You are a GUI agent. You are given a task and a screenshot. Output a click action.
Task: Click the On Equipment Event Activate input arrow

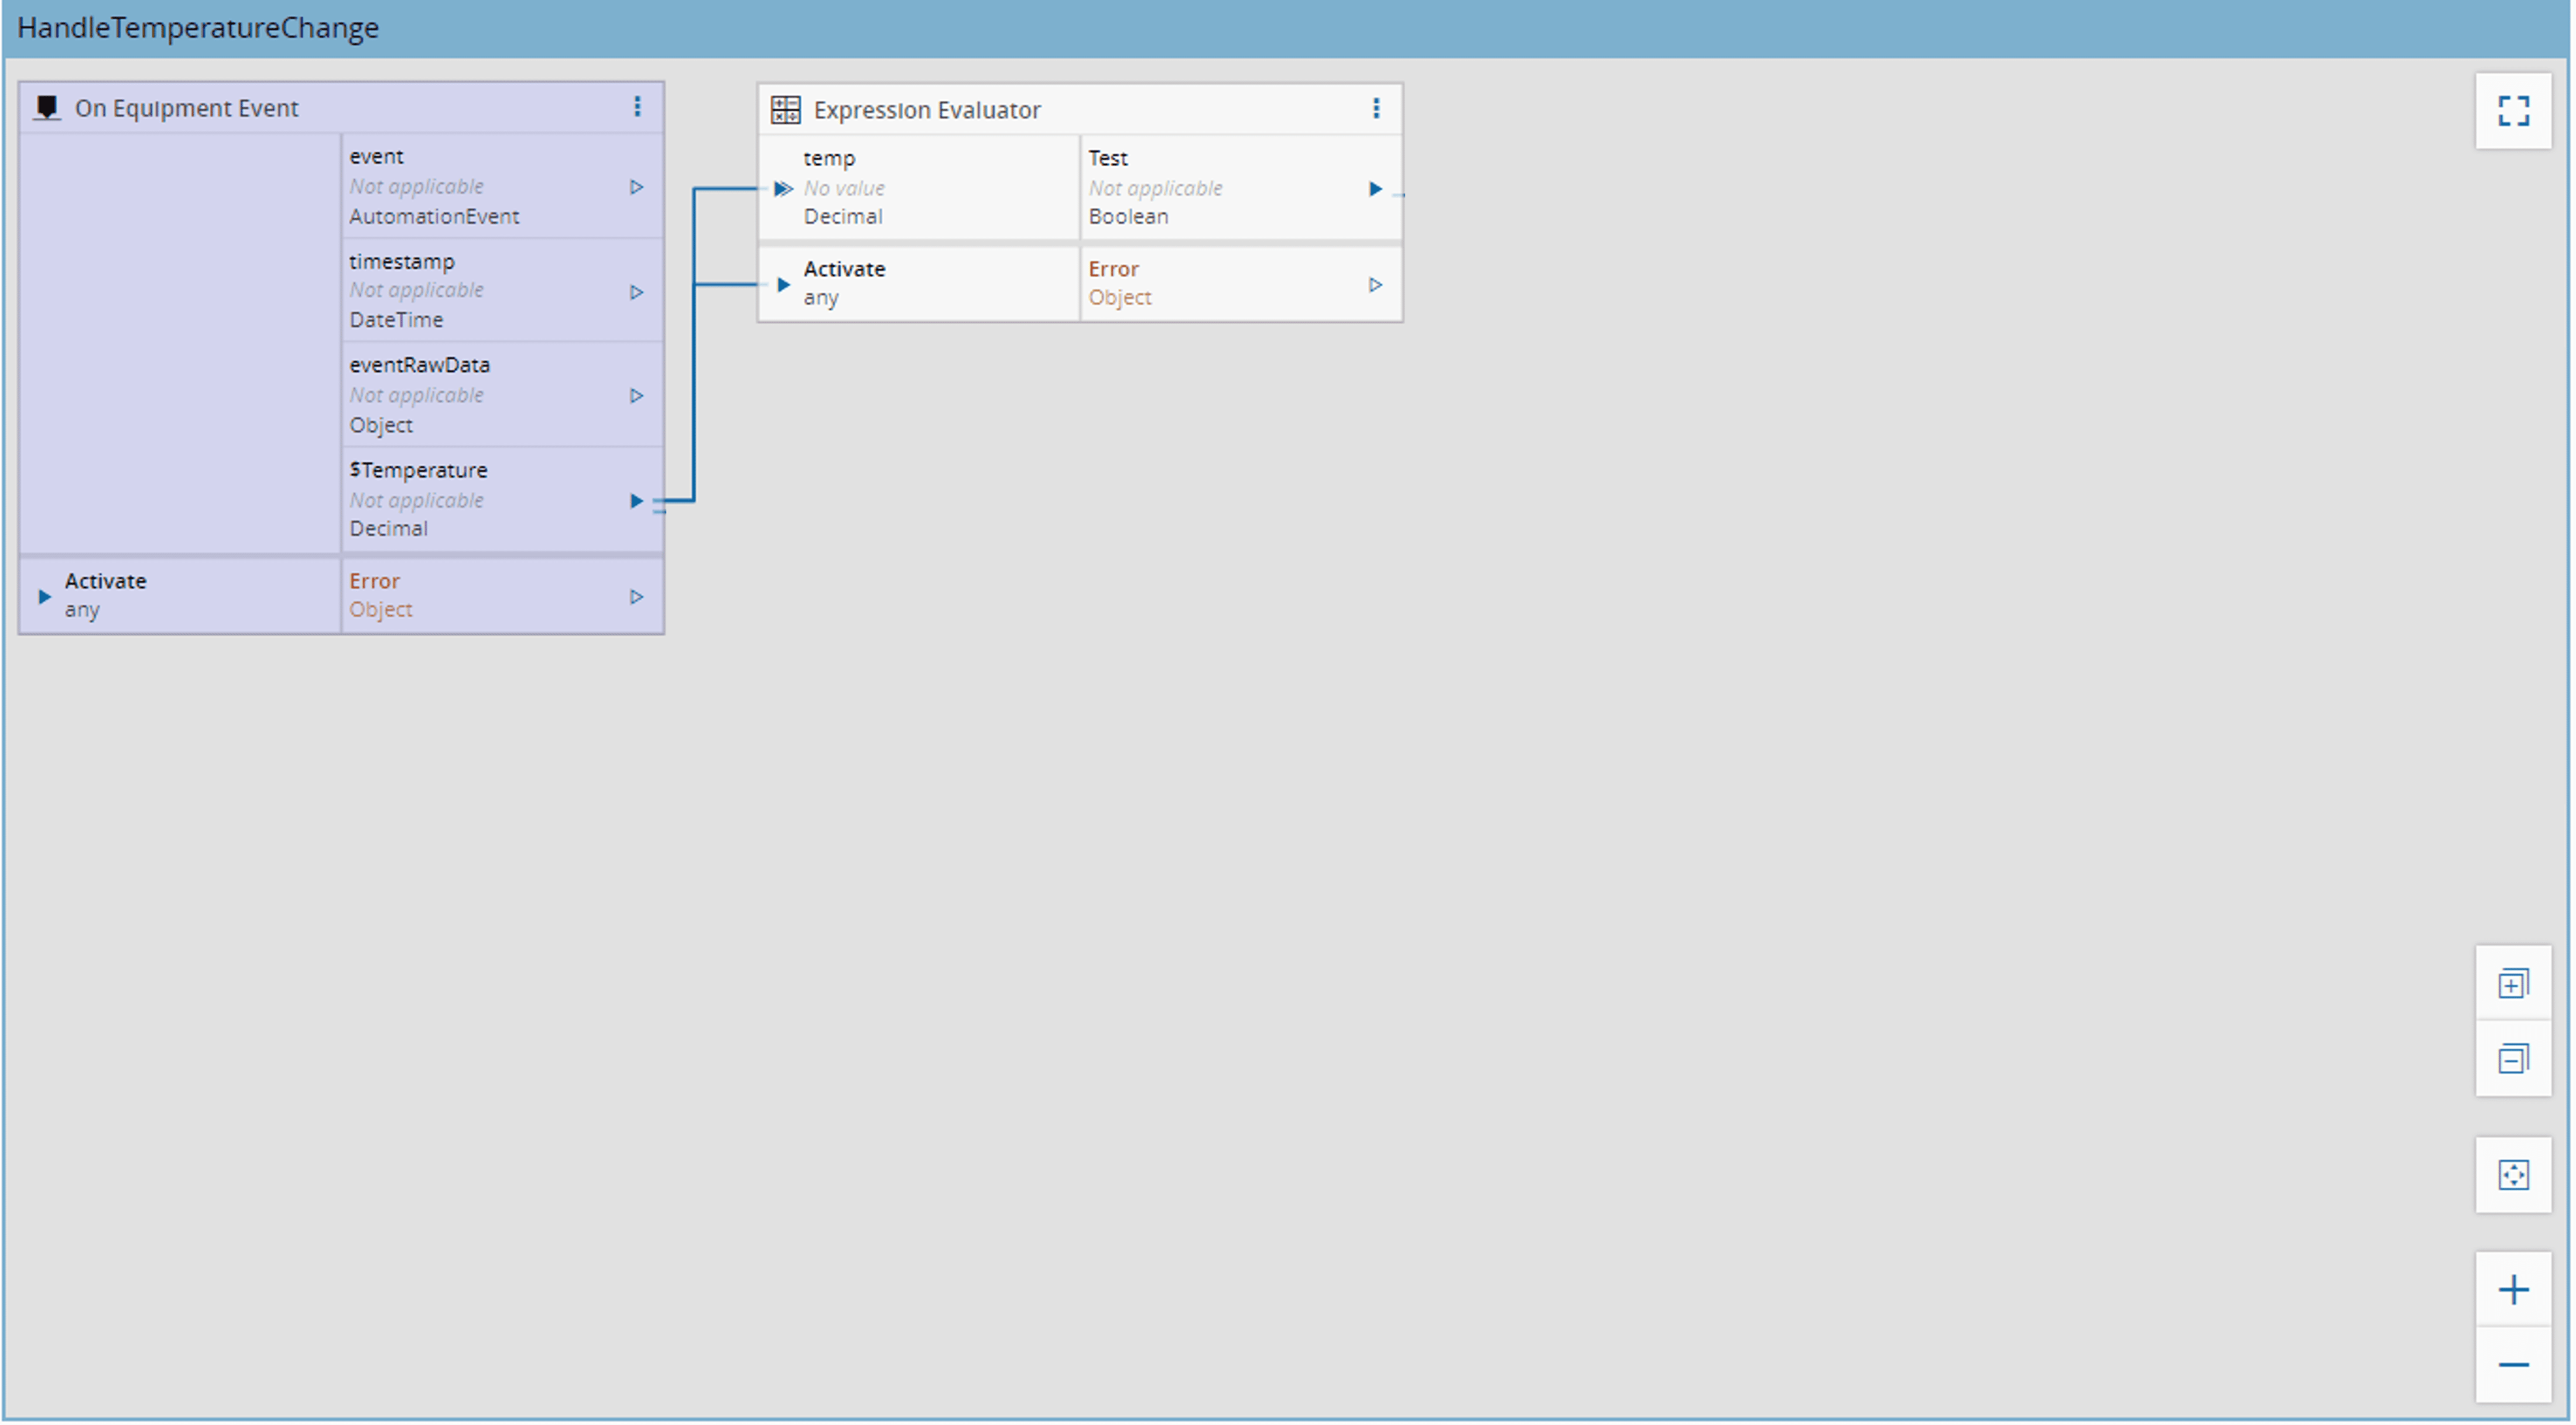(x=44, y=596)
